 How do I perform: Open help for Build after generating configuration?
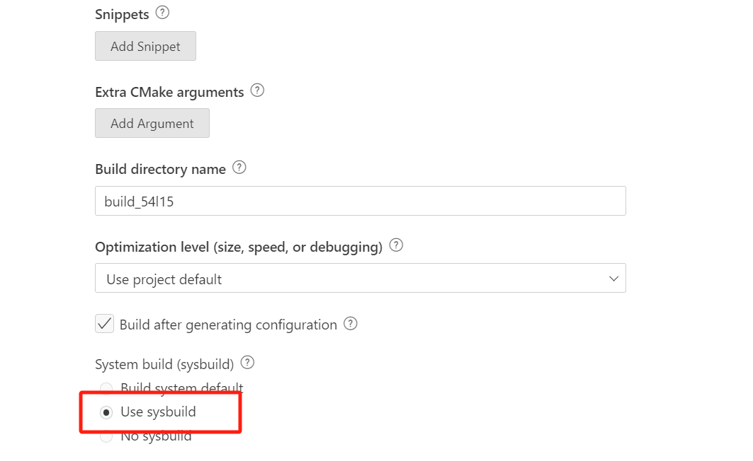[x=351, y=323]
